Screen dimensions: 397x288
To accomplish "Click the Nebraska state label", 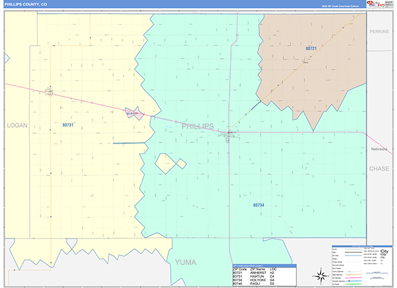I will click(x=379, y=149).
